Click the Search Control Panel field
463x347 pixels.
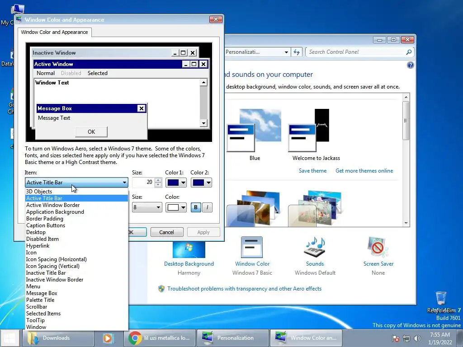[x=356, y=52]
